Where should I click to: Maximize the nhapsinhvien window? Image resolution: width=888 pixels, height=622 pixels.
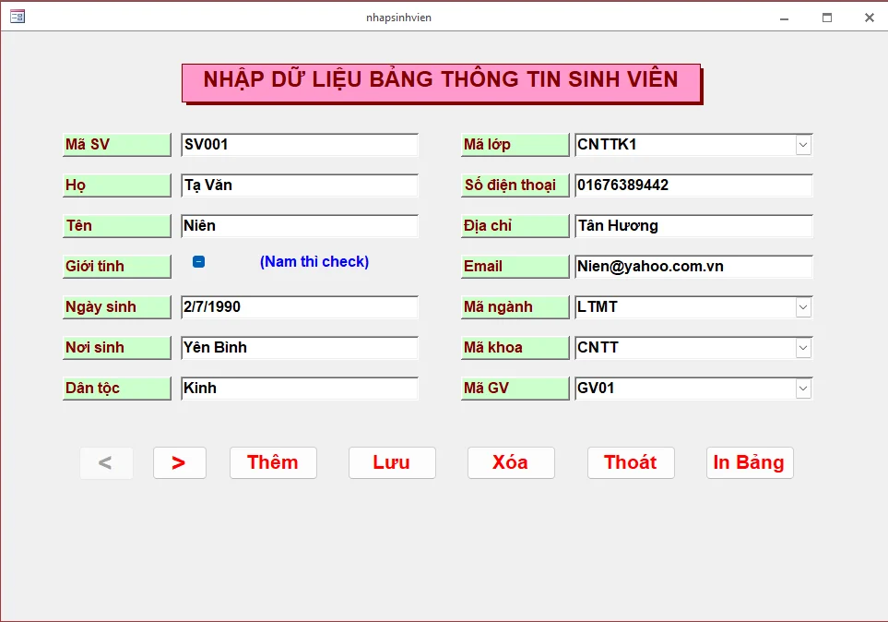click(x=827, y=17)
